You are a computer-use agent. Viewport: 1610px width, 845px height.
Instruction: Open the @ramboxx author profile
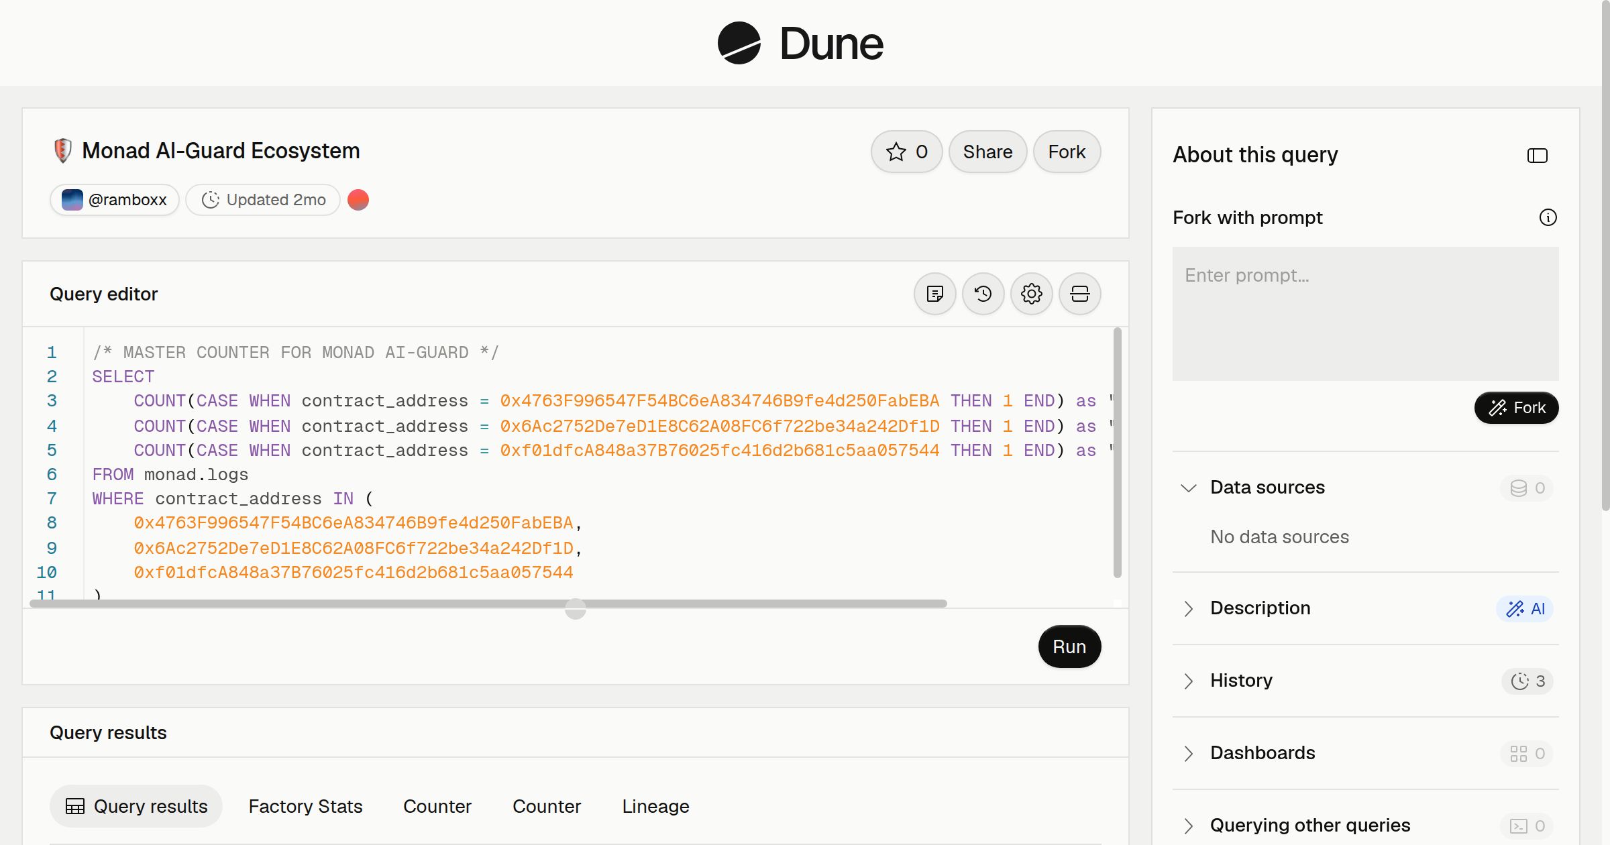[x=115, y=200]
